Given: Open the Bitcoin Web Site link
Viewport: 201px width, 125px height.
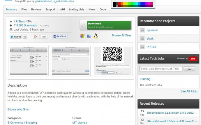Looking at the screenshot, I should pyautogui.click(x=18, y=110).
